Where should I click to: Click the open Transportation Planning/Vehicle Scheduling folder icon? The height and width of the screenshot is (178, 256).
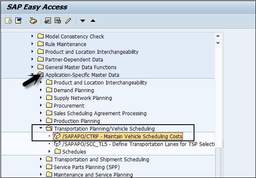coord(49,128)
